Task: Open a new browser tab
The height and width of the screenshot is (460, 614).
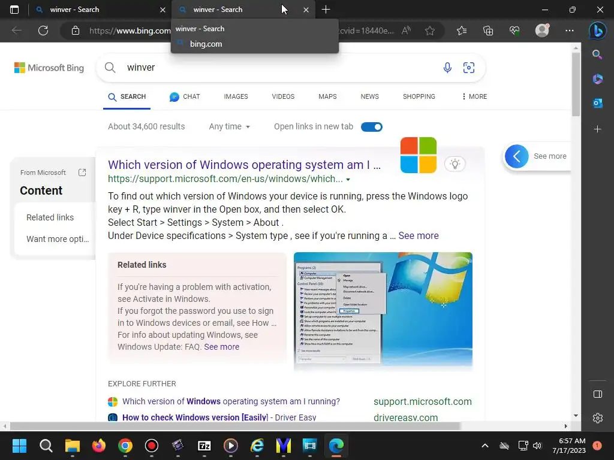Action: tap(326, 10)
